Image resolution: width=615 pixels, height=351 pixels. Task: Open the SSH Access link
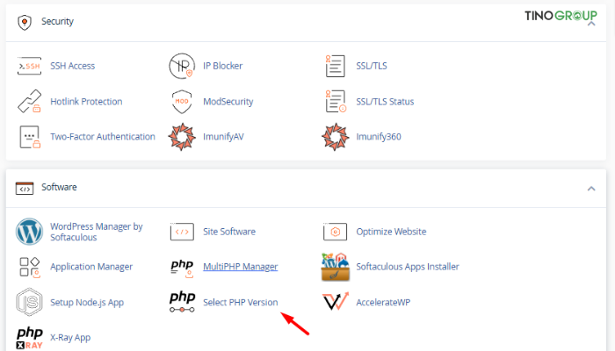[x=73, y=66]
